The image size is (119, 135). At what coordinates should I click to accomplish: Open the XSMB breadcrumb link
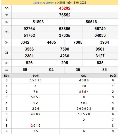36,3
